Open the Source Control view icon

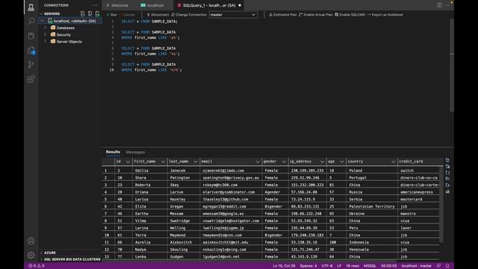click(31, 65)
